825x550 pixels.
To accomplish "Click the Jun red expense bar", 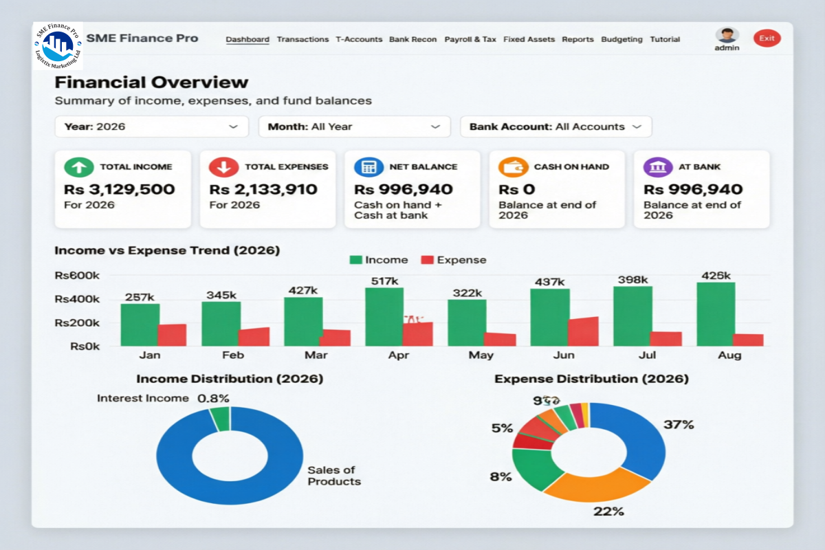I will tap(583, 331).
